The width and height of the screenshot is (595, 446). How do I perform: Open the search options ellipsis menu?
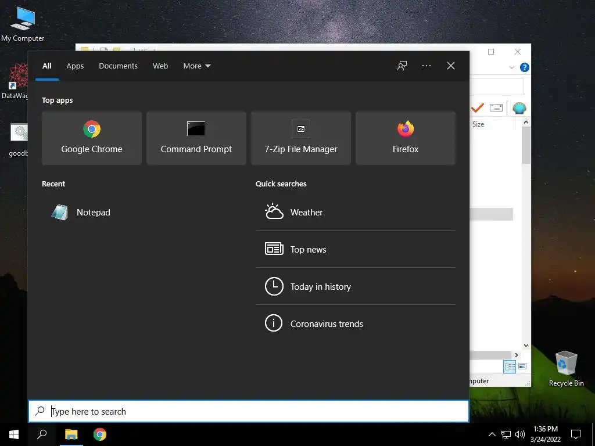426,66
